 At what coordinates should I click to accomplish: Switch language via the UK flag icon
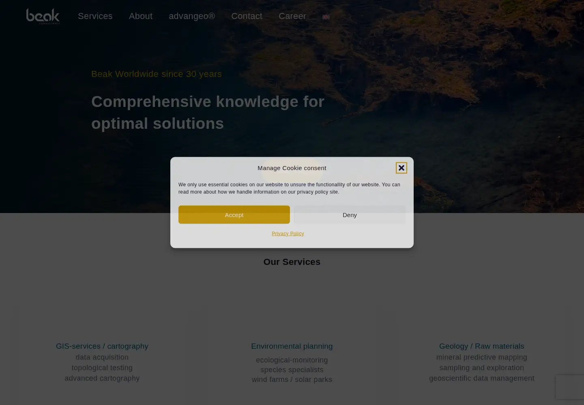tap(326, 17)
